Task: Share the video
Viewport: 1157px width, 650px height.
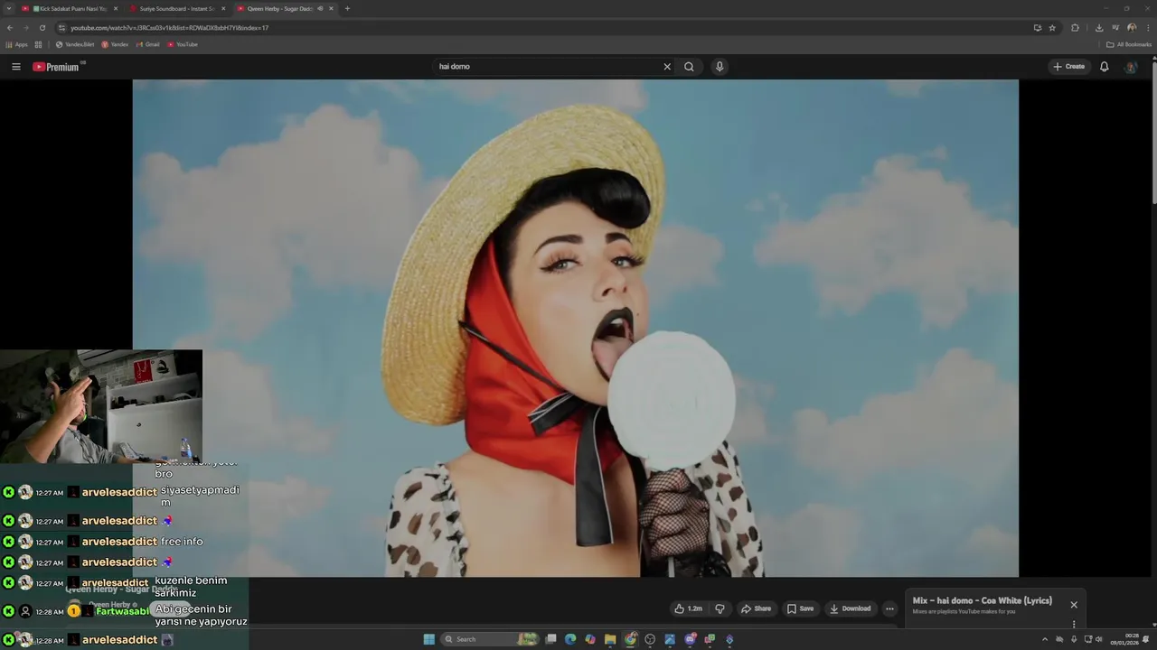Action: click(x=756, y=608)
